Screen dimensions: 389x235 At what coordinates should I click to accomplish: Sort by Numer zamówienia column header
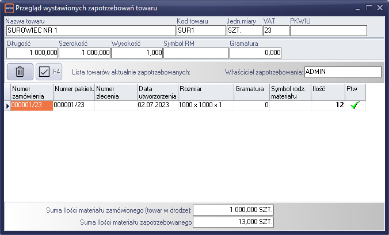coord(32,92)
